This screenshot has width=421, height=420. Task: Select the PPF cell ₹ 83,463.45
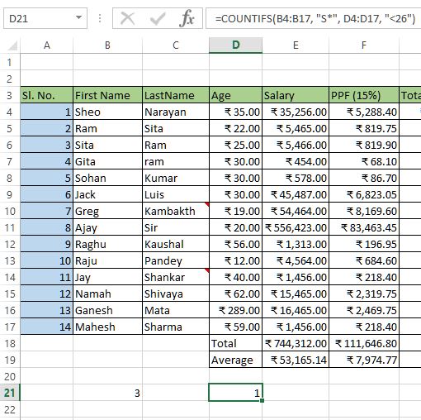[364, 227]
